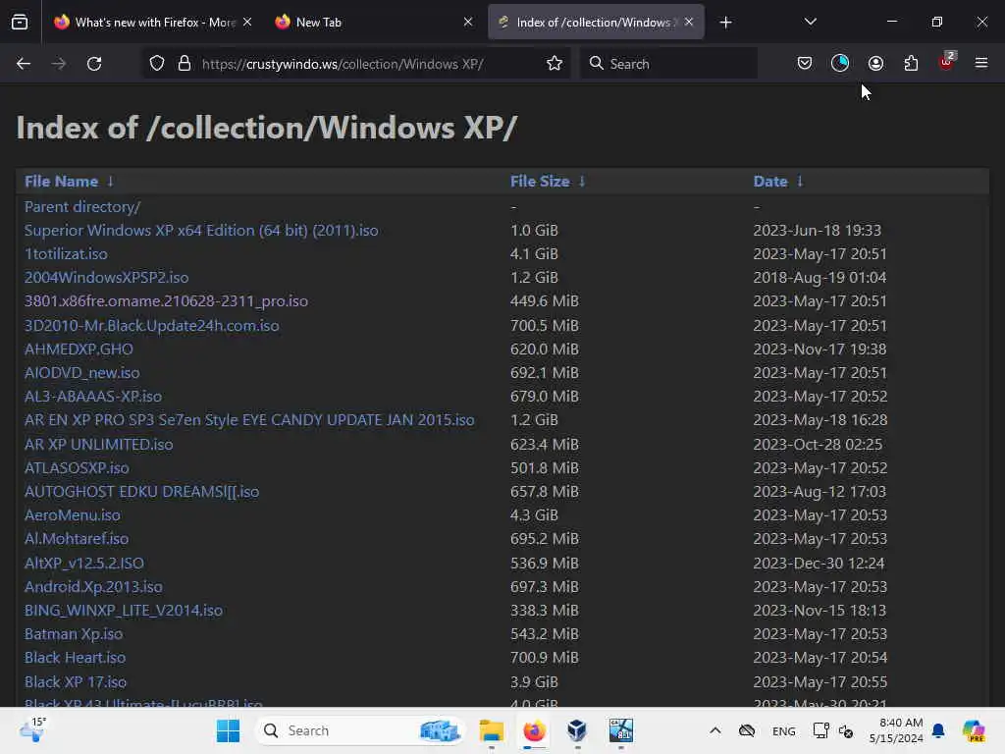This screenshot has height=754, width=1005.
Task: Open the Extensions puzzle-piece icon
Action: pos(911,64)
